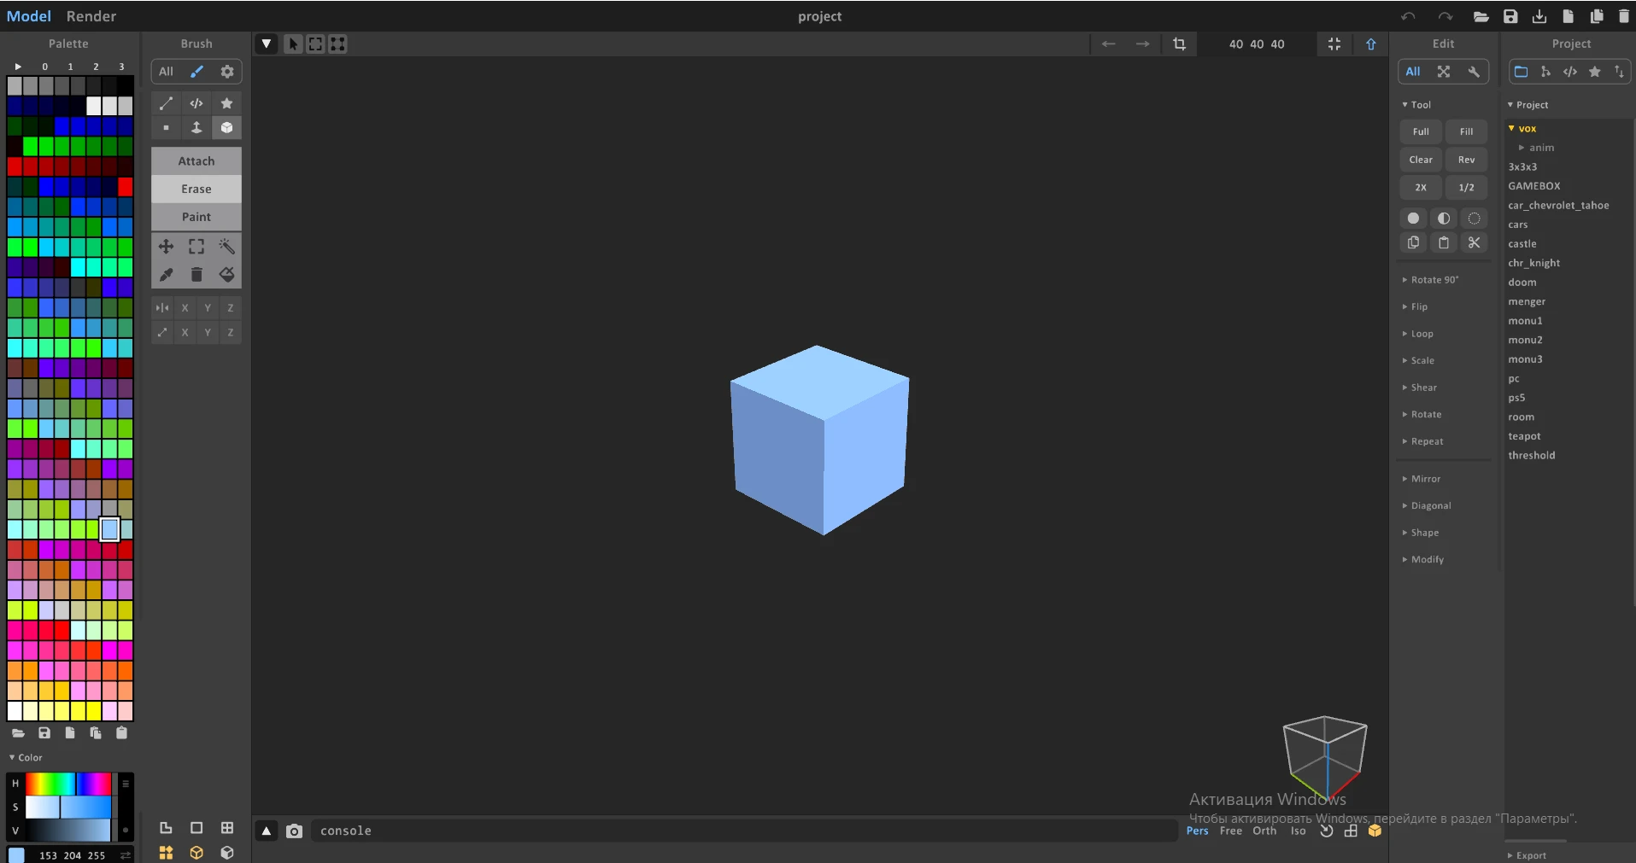Toggle axis-lock row Z button

[231, 333]
